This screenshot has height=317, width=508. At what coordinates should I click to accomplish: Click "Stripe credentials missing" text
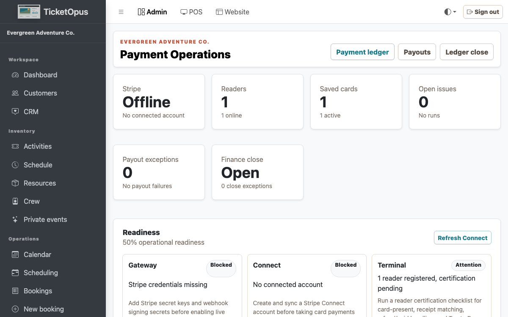(168, 284)
